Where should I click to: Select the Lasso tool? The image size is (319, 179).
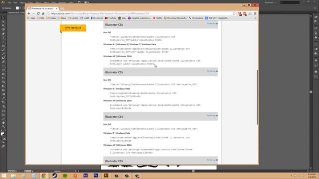(3, 30)
